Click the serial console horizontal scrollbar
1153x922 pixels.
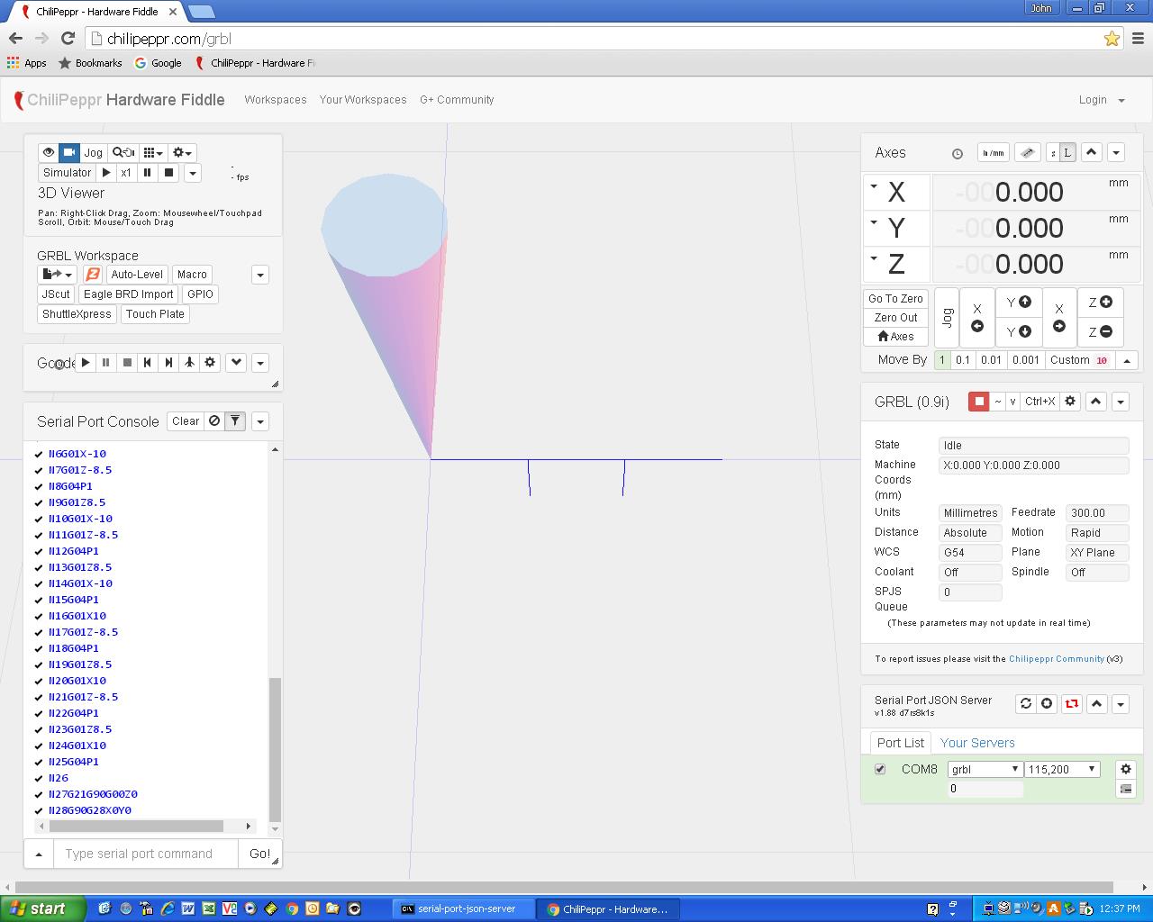coord(135,826)
